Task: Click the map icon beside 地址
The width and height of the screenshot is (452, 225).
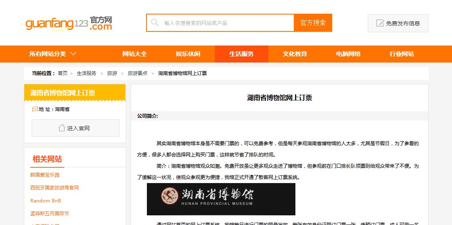Action: point(35,109)
